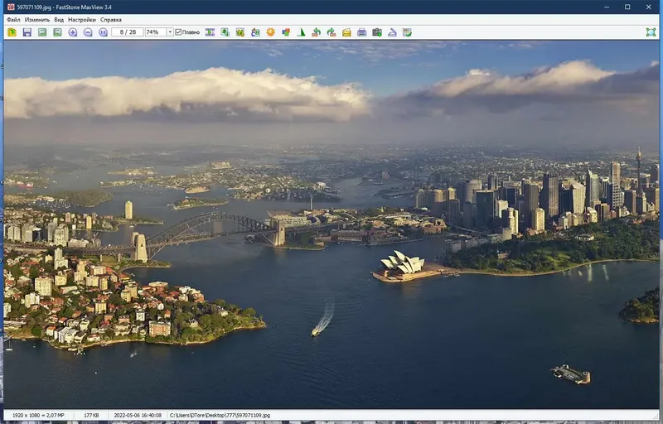Click the Screen capture camera icon

pos(377,32)
